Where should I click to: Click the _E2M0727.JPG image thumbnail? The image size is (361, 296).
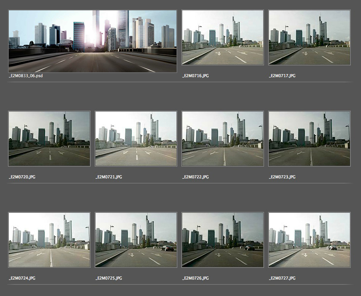pyautogui.click(x=309, y=240)
